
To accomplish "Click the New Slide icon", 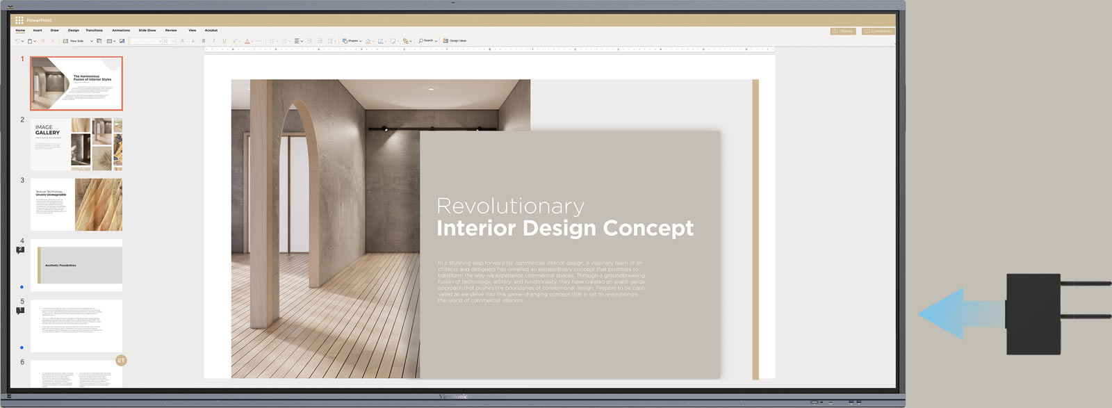I will click(x=65, y=41).
